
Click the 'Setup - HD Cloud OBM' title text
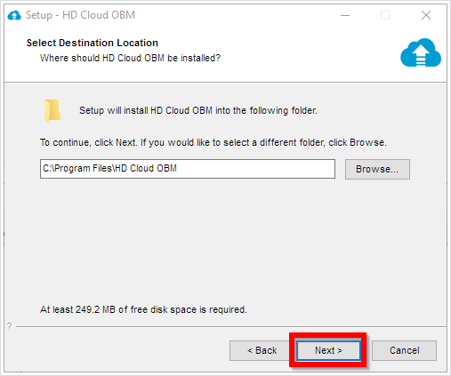point(80,15)
